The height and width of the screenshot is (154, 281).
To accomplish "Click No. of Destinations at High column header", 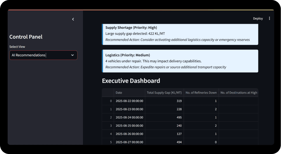I will coord(238,93).
